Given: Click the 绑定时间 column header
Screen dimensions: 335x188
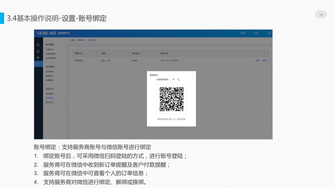Looking at the screenshot, I should coord(165,54).
